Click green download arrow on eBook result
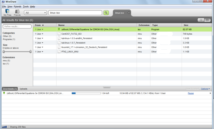The height and width of the screenshot is (129, 214). (59, 29)
